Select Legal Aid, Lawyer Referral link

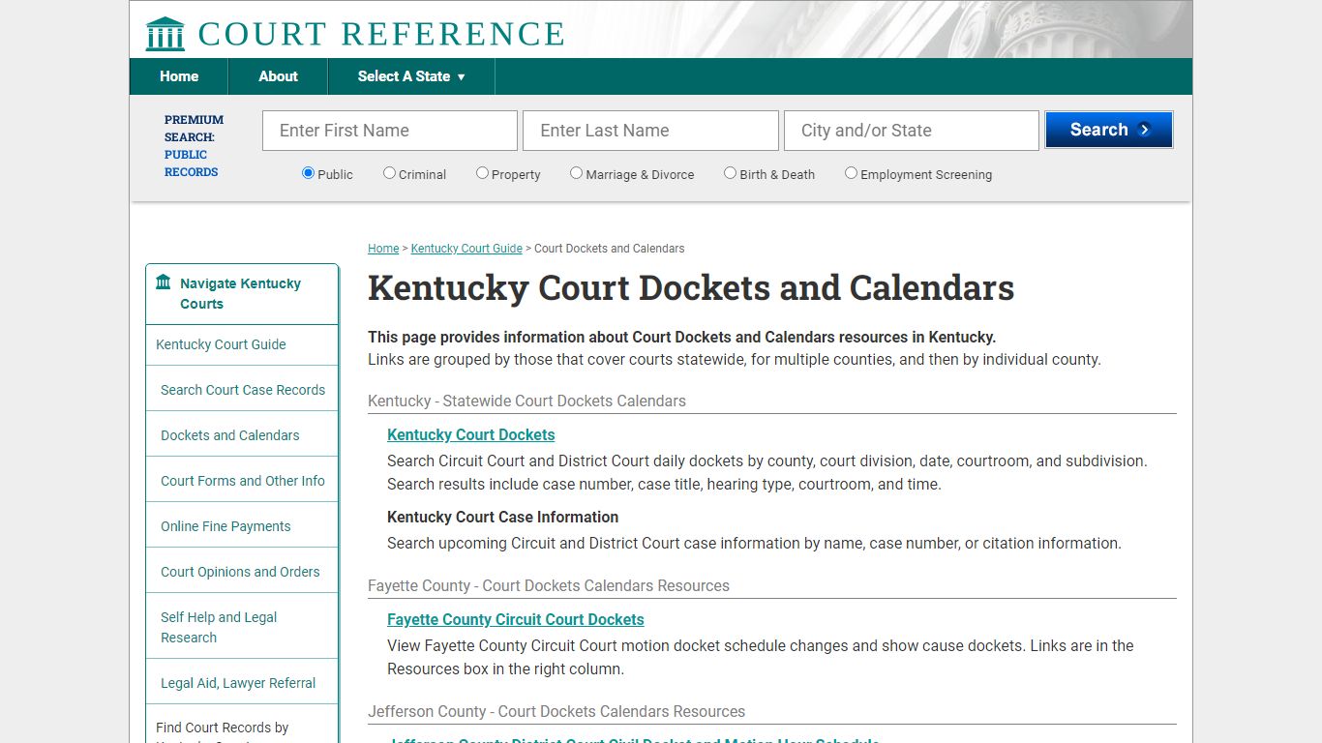pyautogui.click(x=238, y=682)
